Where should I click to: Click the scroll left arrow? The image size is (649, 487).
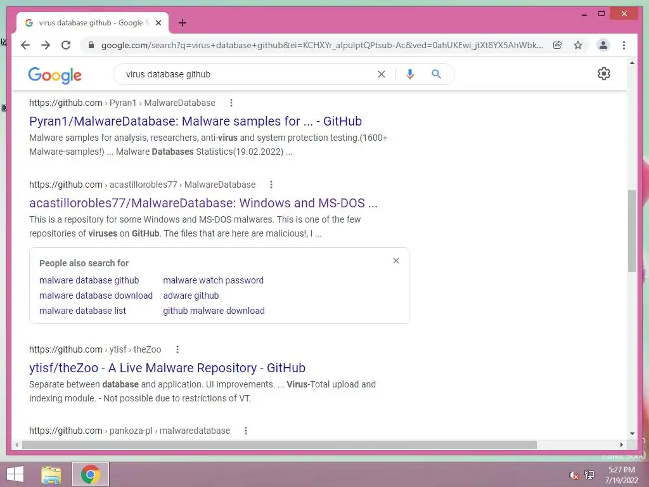pyautogui.click(x=16, y=445)
